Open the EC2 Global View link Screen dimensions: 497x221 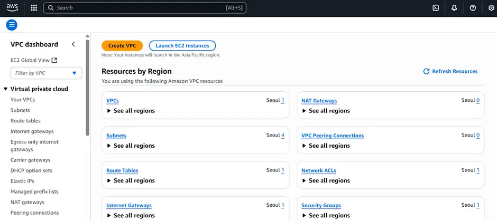tap(30, 60)
